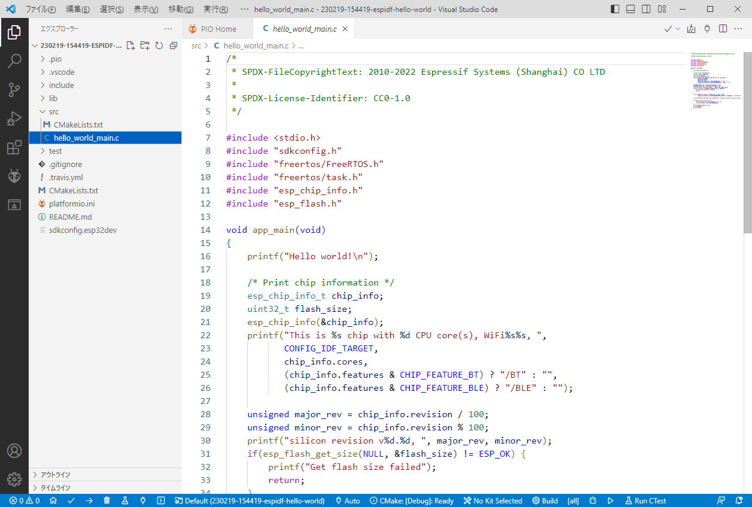The height and width of the screenshot is (507, 752).
Task: Open Run and Debug view
Action: (14, 119)
